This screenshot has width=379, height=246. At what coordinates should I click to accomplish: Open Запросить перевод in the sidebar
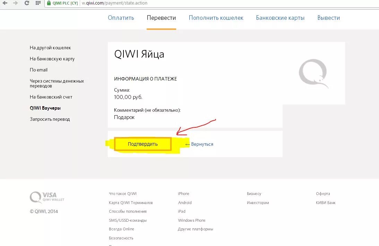coord(50,119)
